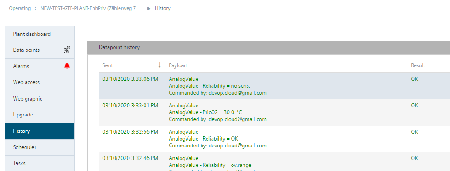Click the red alarm bell icon
Screen dimensions: 450x171
tap(67, 66)
